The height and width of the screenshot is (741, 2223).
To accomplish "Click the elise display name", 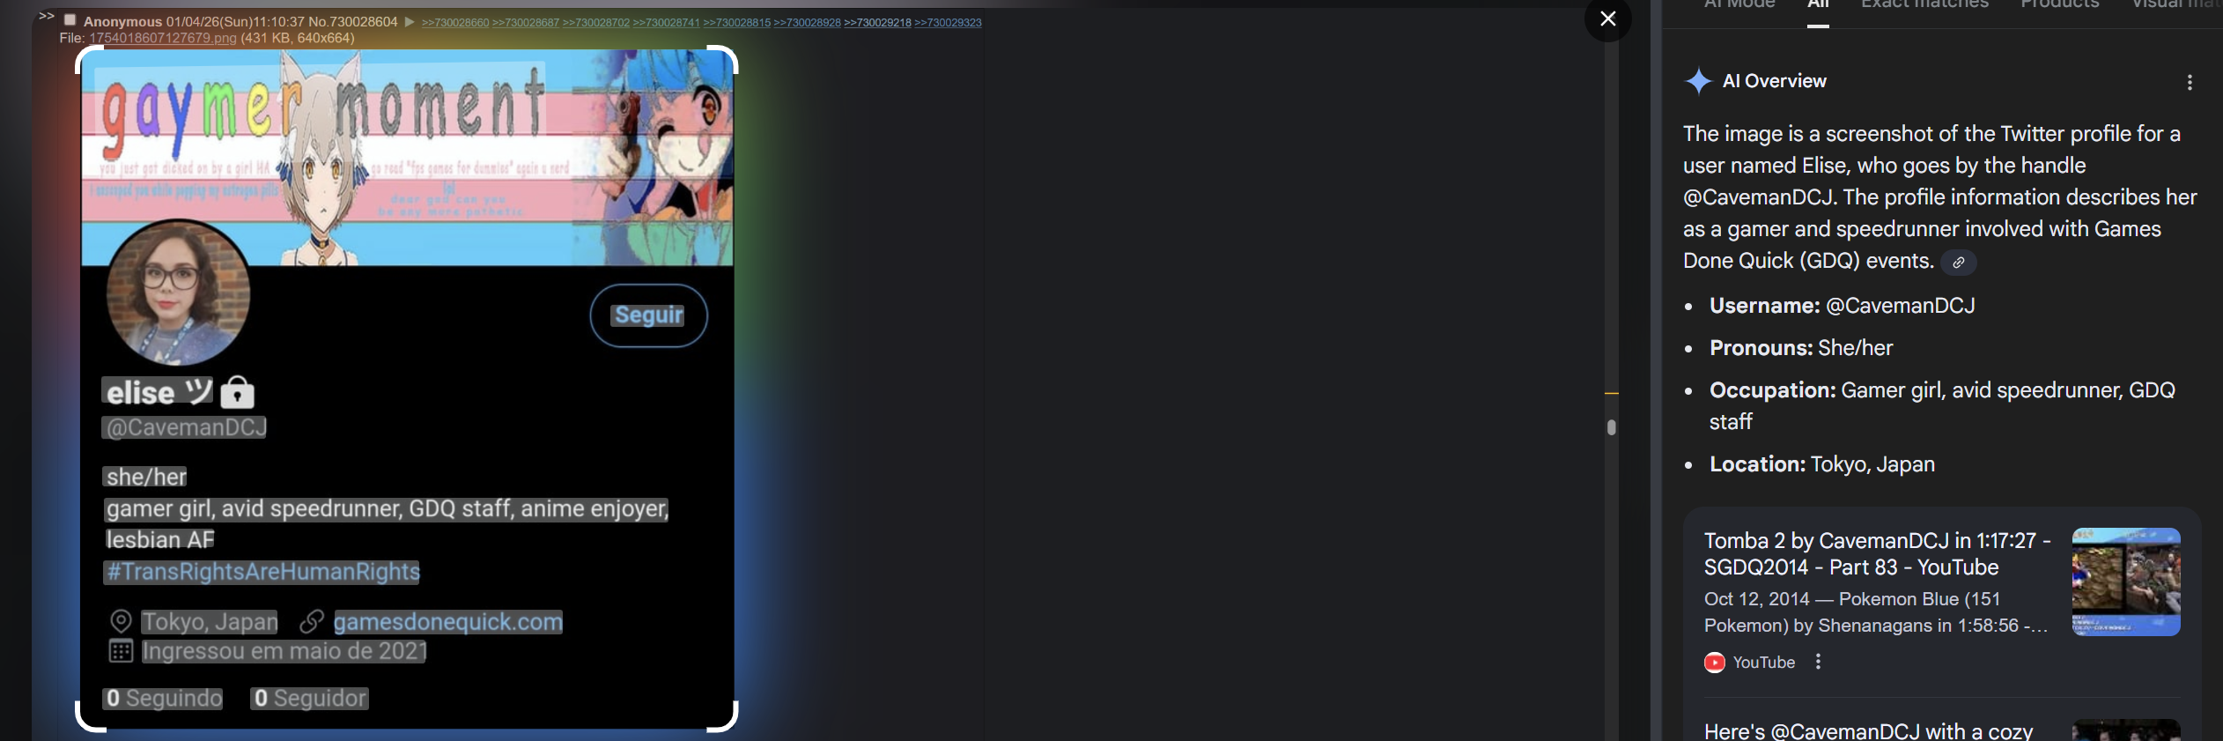I will point(157,392).
